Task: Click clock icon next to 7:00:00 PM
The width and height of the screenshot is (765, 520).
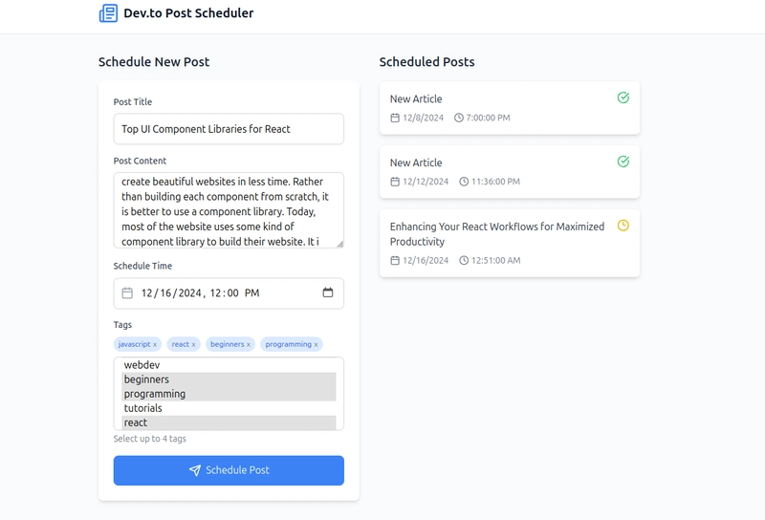Action: point(459,118)
